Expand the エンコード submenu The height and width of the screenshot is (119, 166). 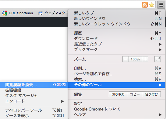(x=34, y=101)
